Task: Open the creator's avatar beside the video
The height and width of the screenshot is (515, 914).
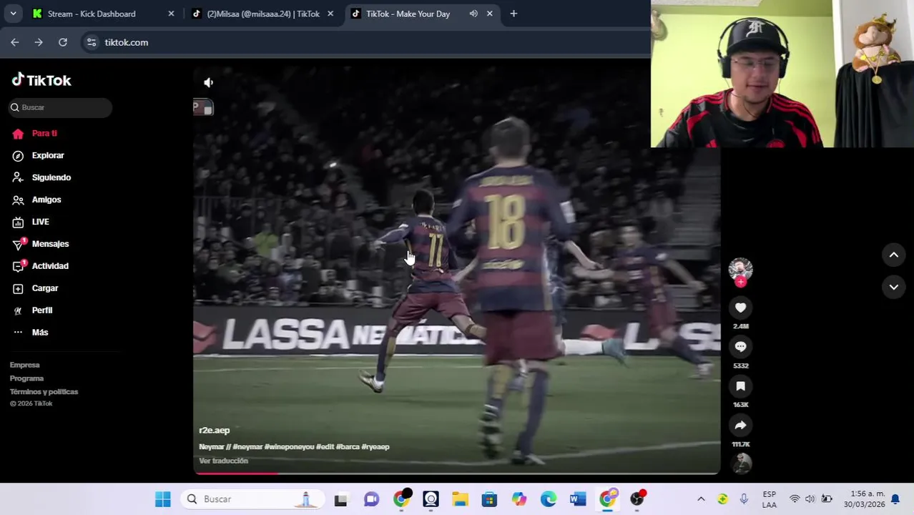Action: 740,269
